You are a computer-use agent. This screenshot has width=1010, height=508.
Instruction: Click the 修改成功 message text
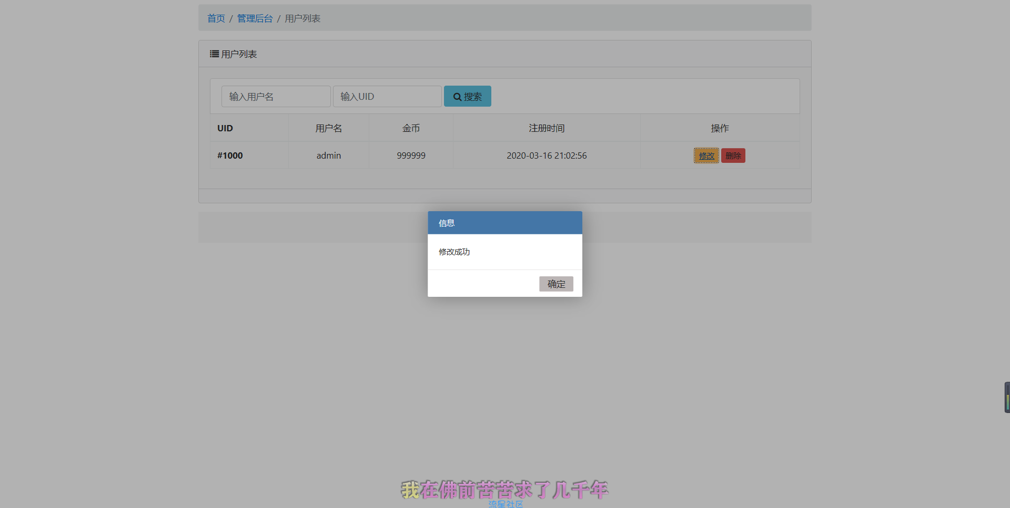pyautogui.click(x=454, y=252)
